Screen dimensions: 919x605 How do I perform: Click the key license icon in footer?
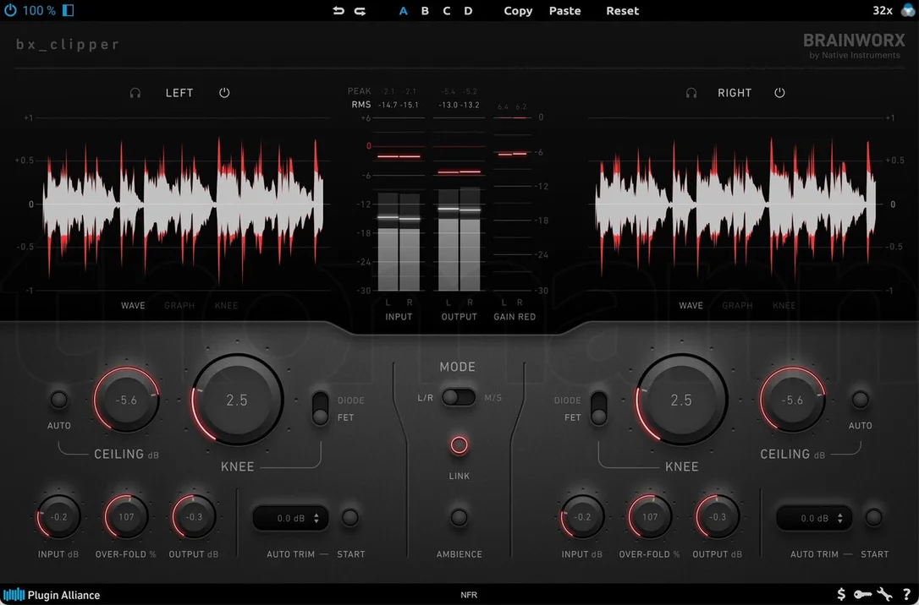click(x=862, y=595)
